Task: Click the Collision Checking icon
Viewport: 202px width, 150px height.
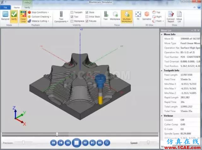Action: (29, 17)
